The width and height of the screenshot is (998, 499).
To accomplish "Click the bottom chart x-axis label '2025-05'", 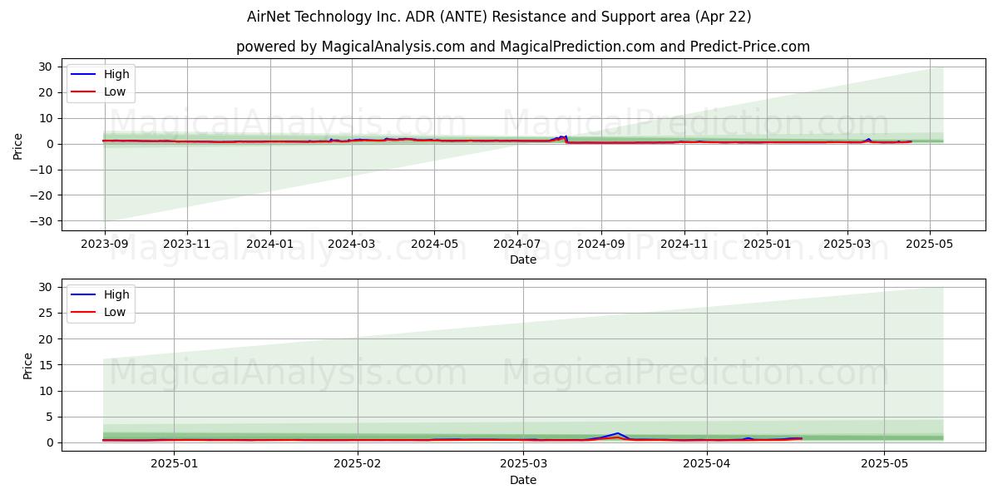I will click(885, 466).
